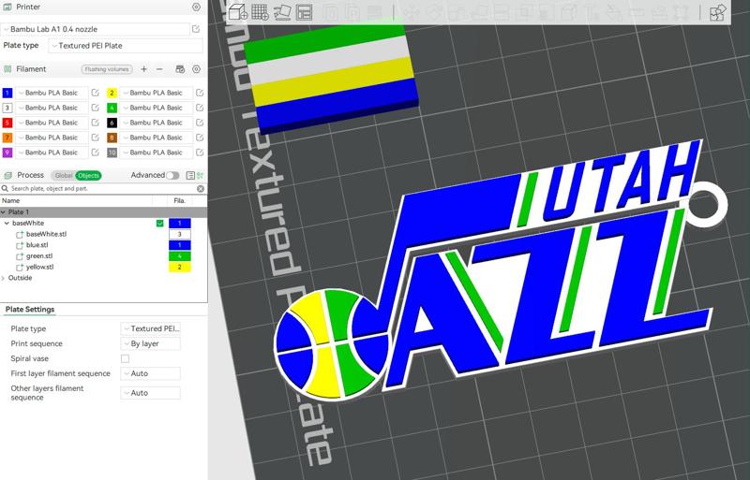Screen dimensions: 750x480
Task: Click the green filament 4 color swatch
Action: click(x=112, y=108)
